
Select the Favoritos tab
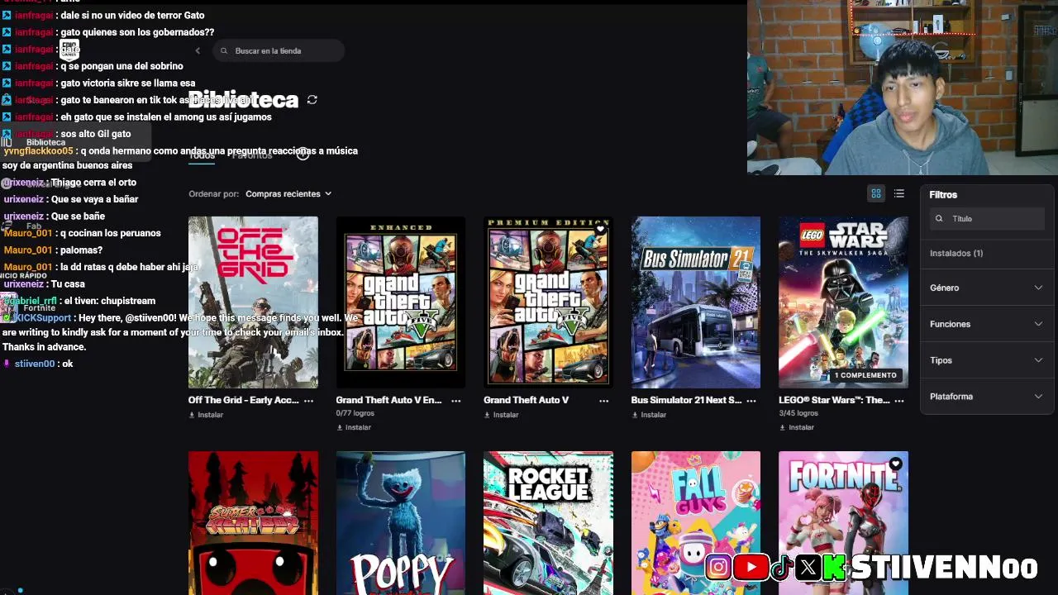pos(252,155)
